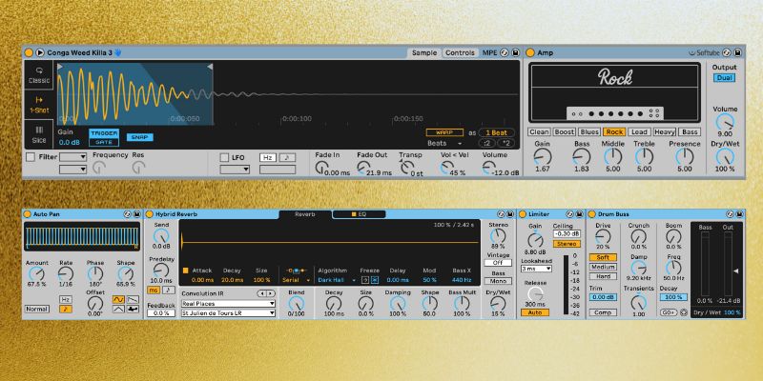Select the sawtooth waveform in Auto Pan
This screenshot has height=381, width=763.
133,299
